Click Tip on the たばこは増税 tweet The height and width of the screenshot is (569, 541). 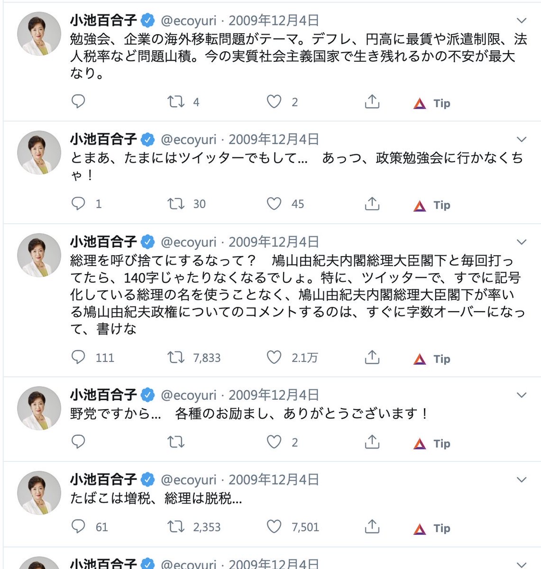click(432, 528)
